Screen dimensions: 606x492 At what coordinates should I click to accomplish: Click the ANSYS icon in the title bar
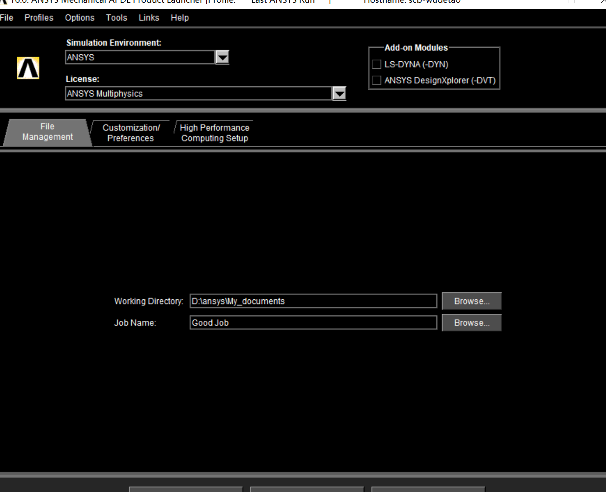pos(4,1)
